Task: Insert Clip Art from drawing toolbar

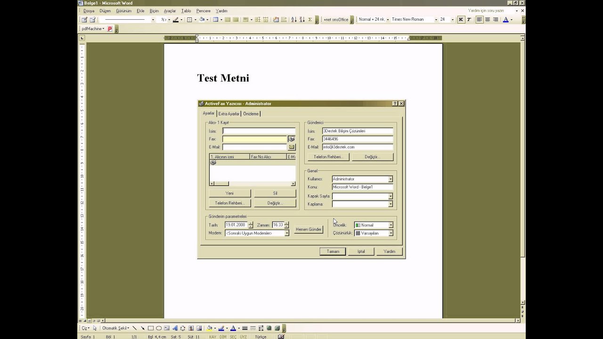Action: click(x=191, y=328)
